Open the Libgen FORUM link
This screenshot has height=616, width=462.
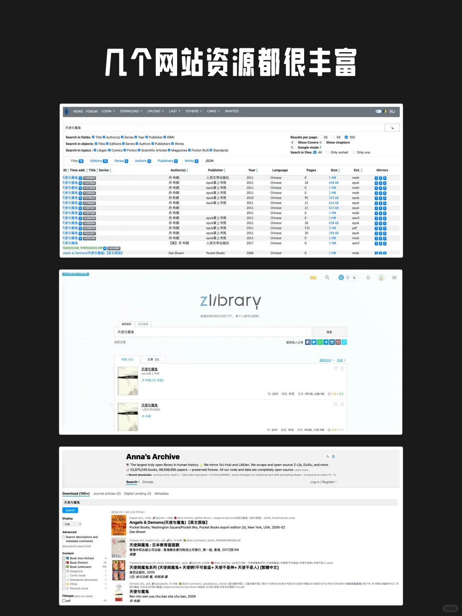(92, 111)
